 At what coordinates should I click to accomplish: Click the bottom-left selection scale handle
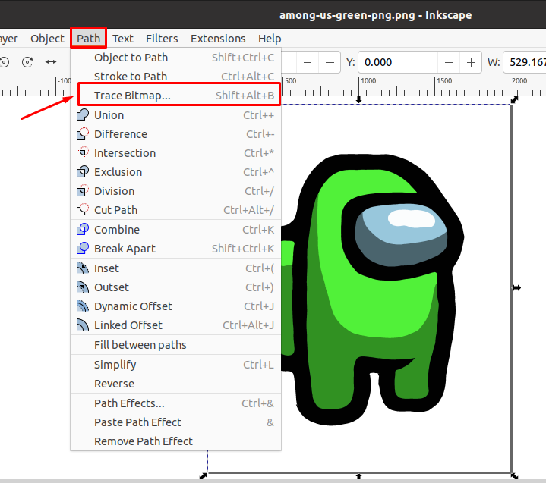click(x=203, y=476)
